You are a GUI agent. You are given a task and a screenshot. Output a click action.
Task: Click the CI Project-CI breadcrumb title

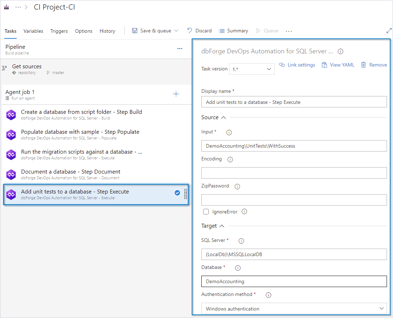[55, 7]
